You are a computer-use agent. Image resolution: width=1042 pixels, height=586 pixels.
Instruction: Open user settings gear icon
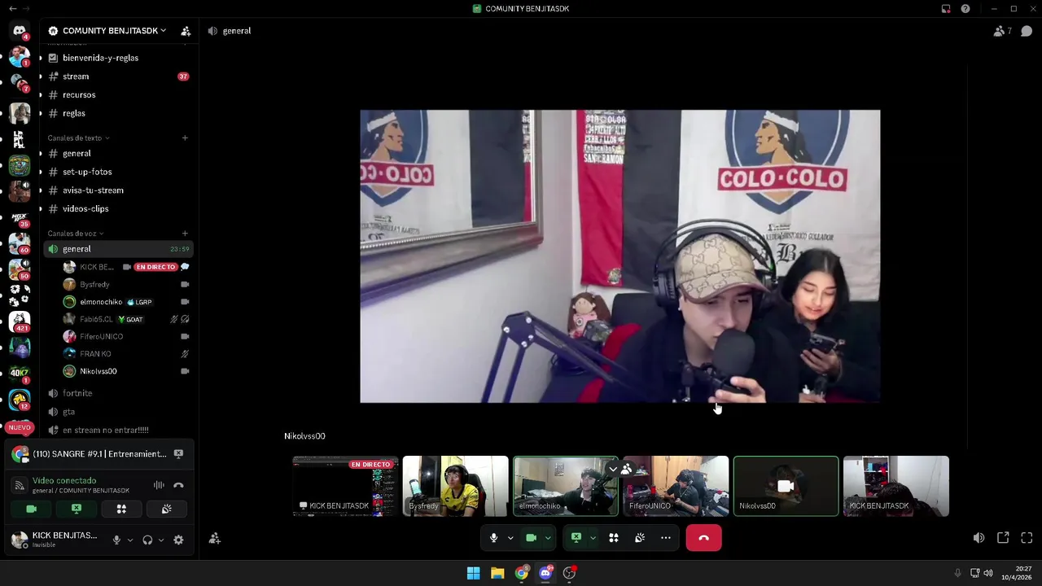(x=178, y=540)
